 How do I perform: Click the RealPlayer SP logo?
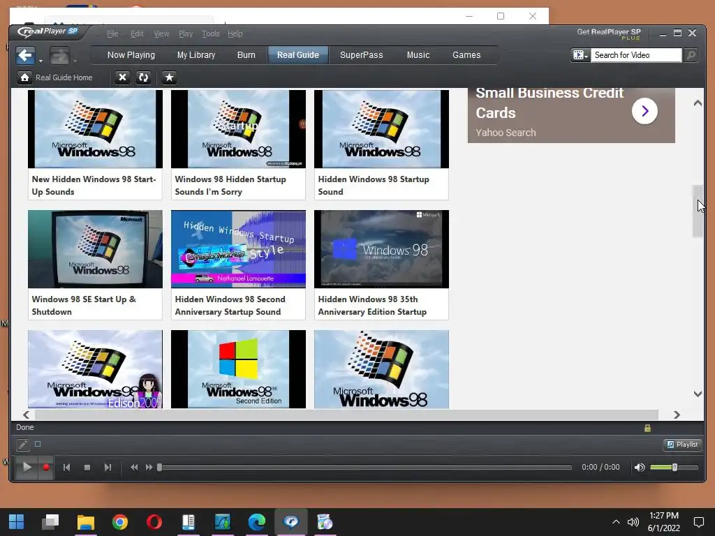pos(48,31)
